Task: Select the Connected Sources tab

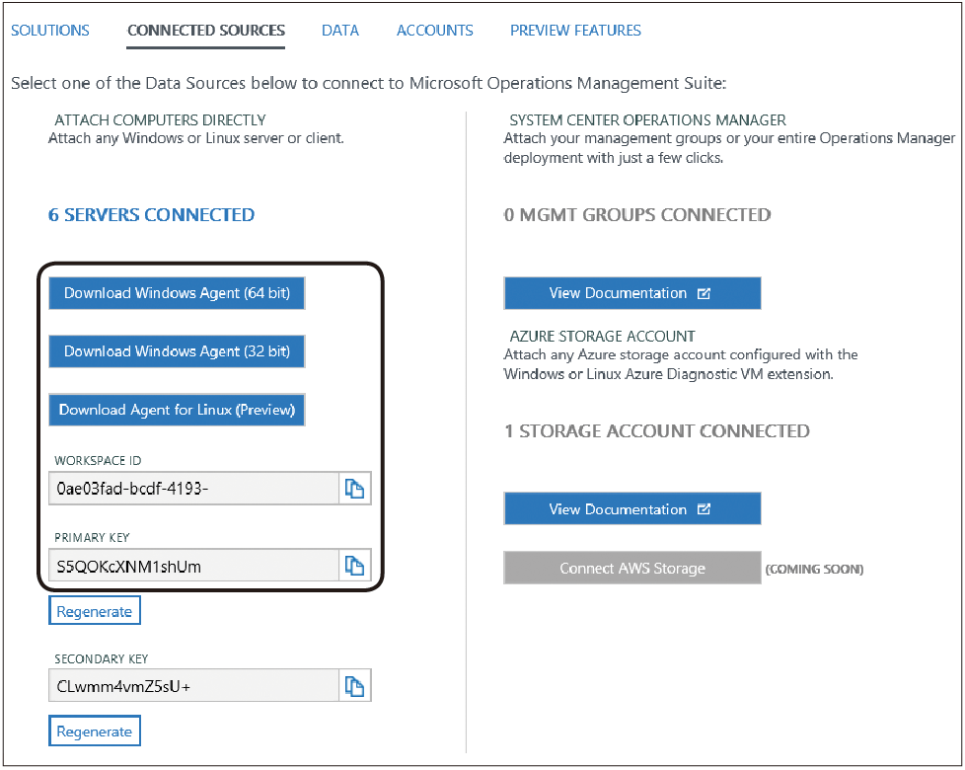Action: point(206,31)
